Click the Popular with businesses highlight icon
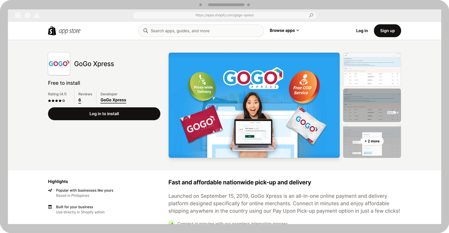Screen dimensions: 449x233 coord(50,190)
